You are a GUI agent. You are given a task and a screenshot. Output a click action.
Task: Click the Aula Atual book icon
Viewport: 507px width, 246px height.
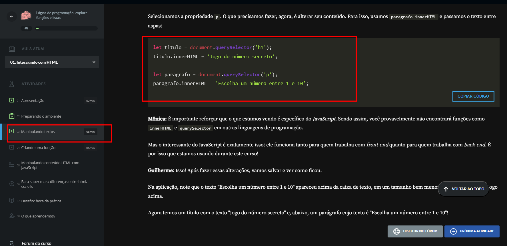point(12,49)
